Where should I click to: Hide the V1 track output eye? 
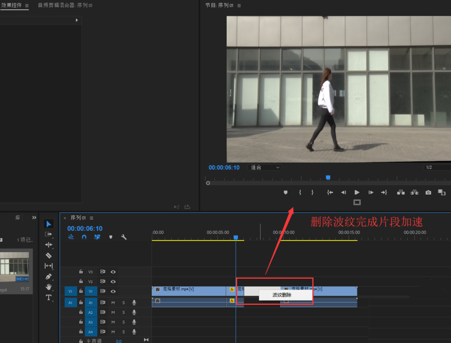coord(113,291)
